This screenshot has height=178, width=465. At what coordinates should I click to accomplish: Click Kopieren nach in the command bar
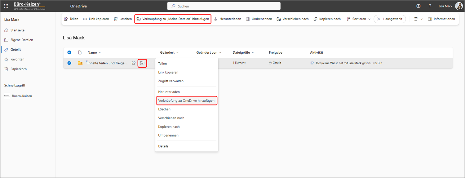327,19
